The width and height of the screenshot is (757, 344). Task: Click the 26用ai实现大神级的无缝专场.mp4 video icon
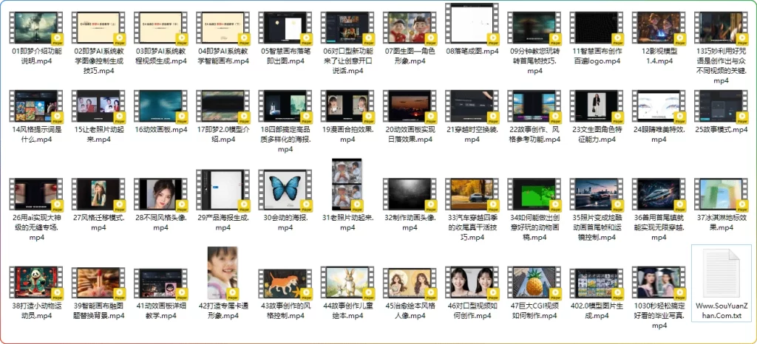(35, 193)
